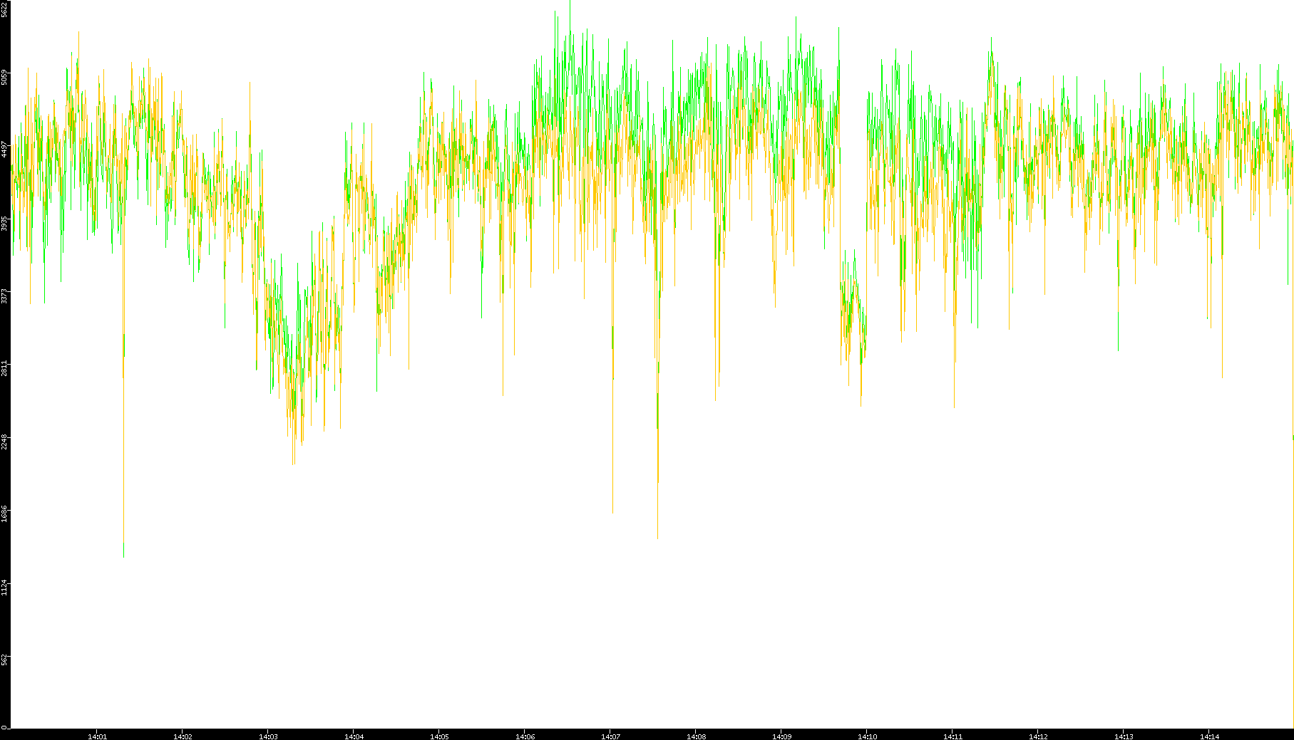The width and height of the screenshot is (1294, 740).
Task: Click the orange spike bottom near 14:07:30
Action: [x=657, y=538]
